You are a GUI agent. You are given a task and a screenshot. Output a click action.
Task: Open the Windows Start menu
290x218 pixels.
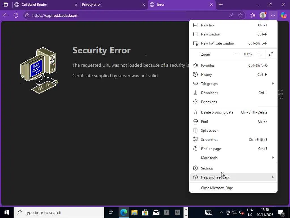[x=7, y=212]
